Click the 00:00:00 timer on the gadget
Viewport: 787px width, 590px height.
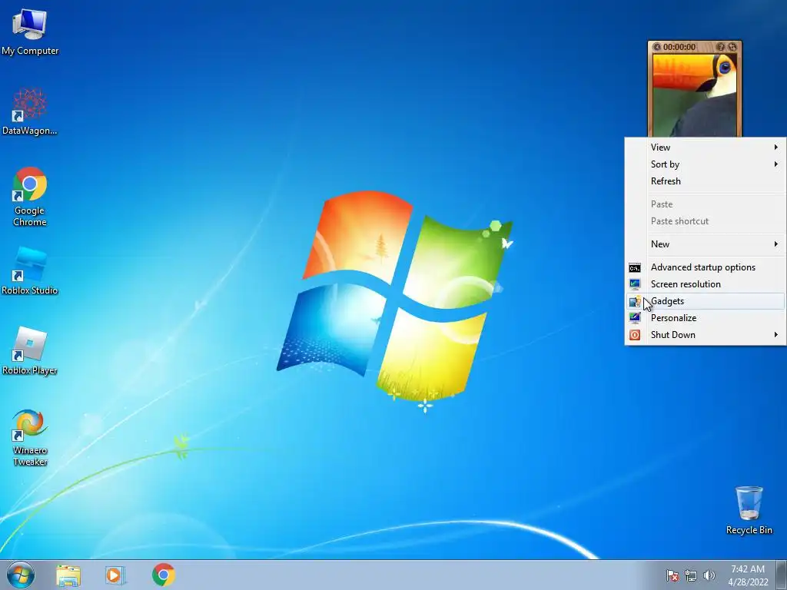click(679, 47)
